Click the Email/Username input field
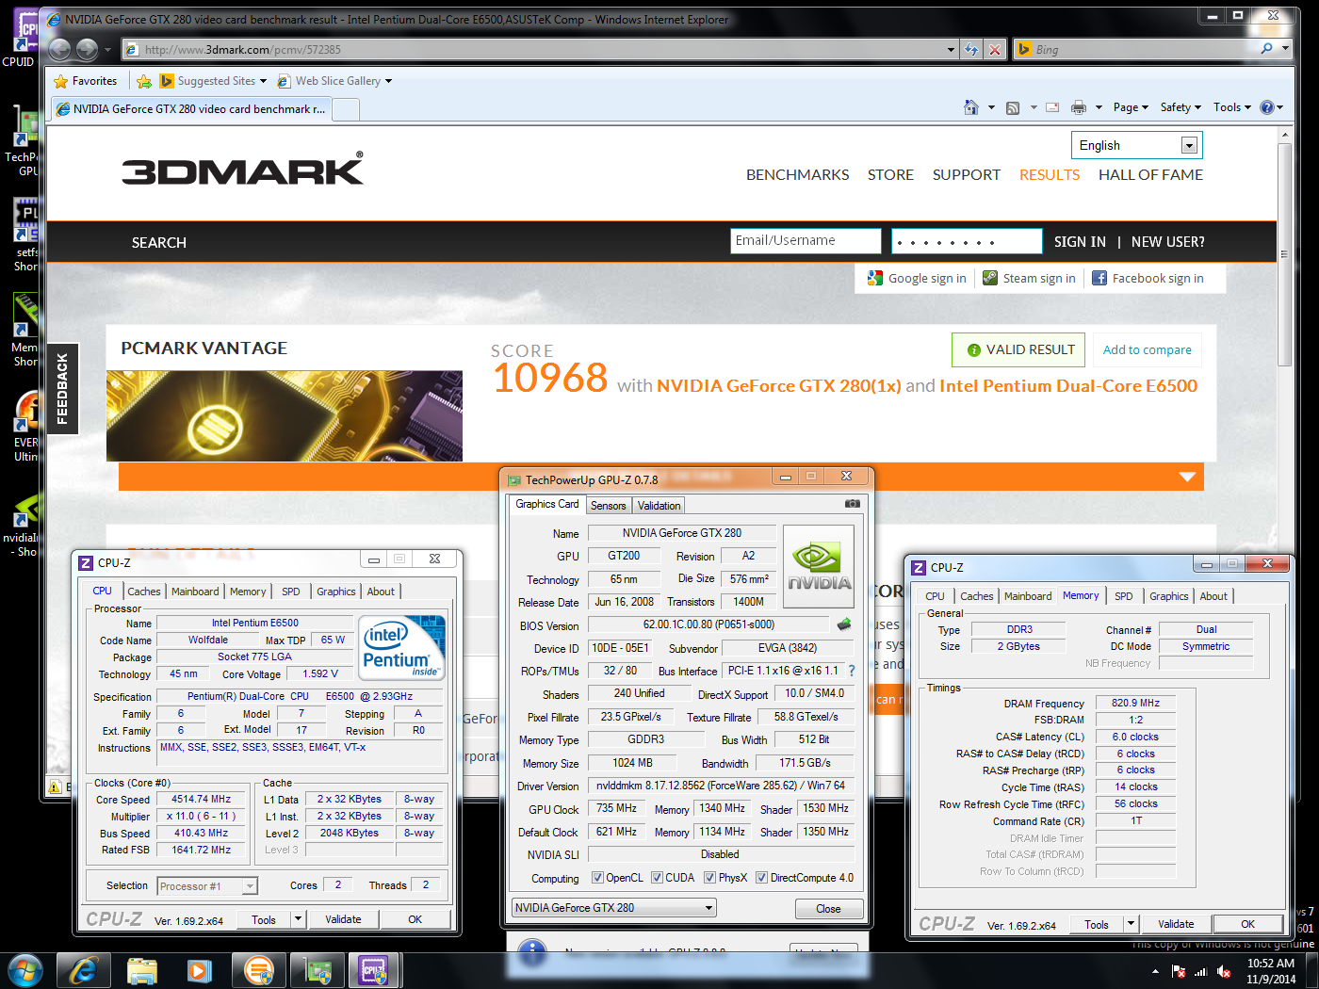1319x989 pixels. 806,241
